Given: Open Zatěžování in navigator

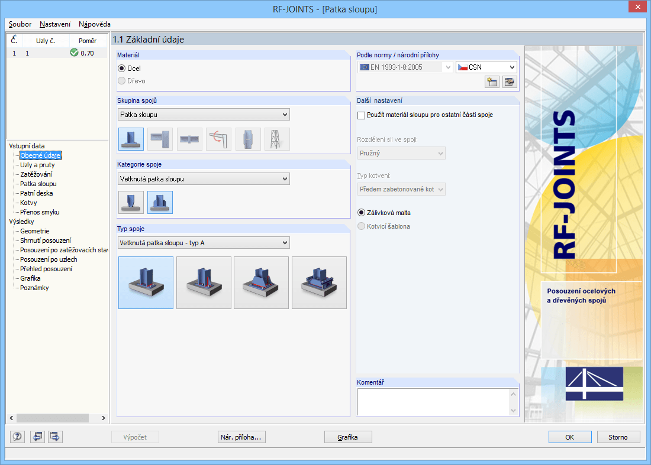Looking at the screenshot, I should pyautogui.click(x=36, y=174).
